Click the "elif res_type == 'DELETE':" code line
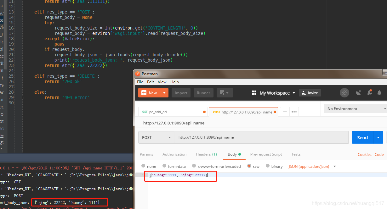 pyautogui.click(x=67, y=76)
